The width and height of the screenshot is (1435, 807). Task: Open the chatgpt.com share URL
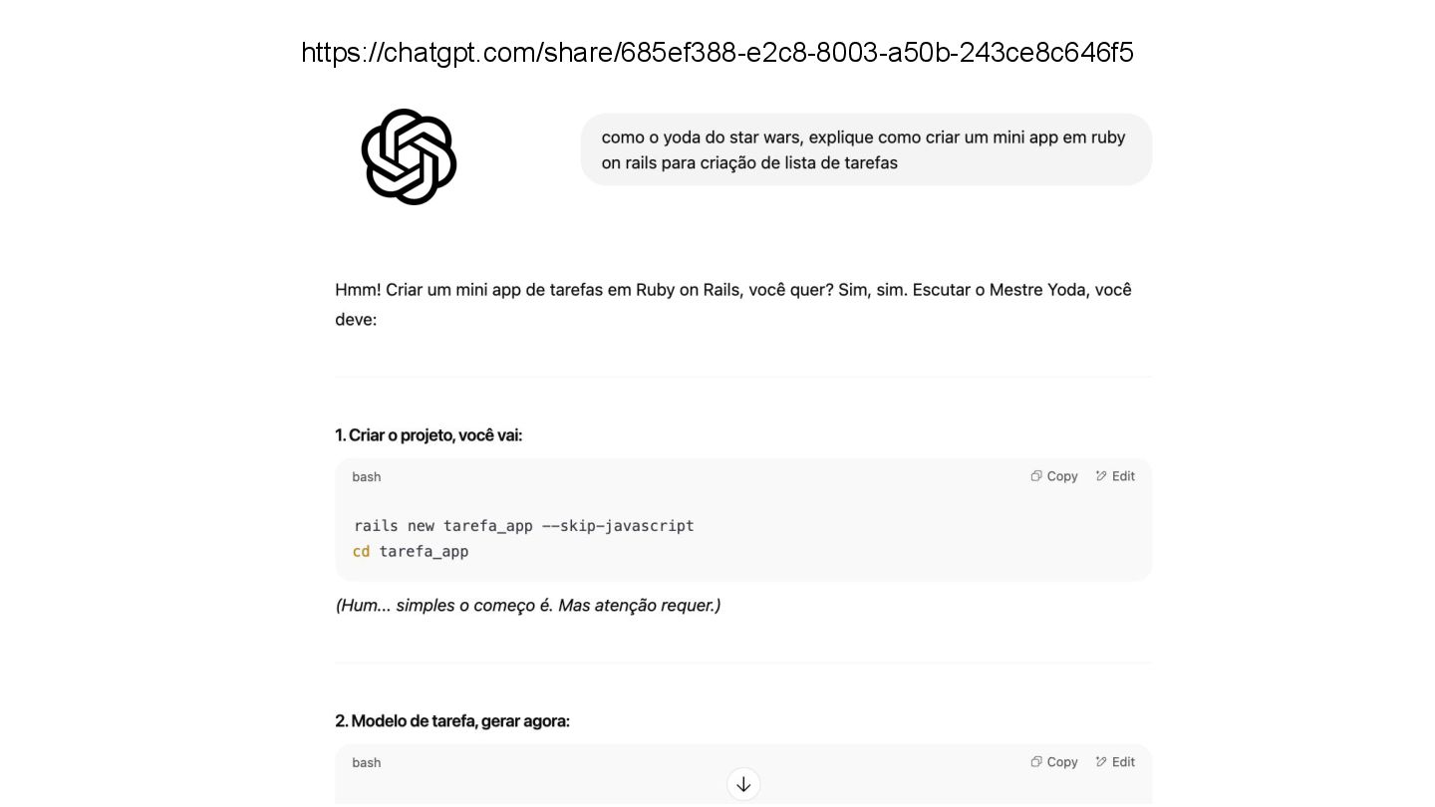[x=717, y=52]
